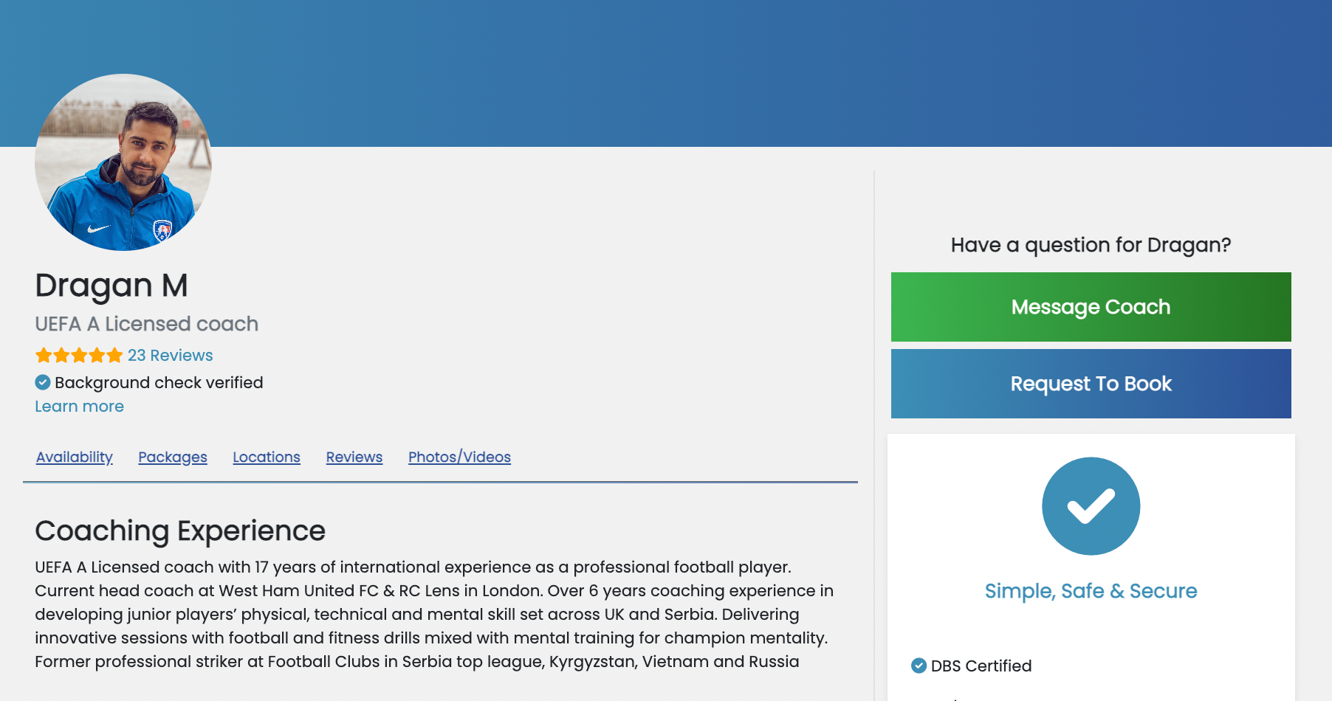Switch to the Availability tab

tap(75, 457)
